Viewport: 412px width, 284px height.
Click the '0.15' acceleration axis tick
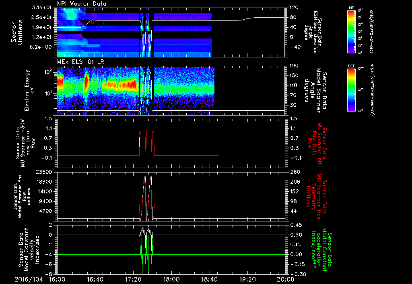(x=296, y=245)
